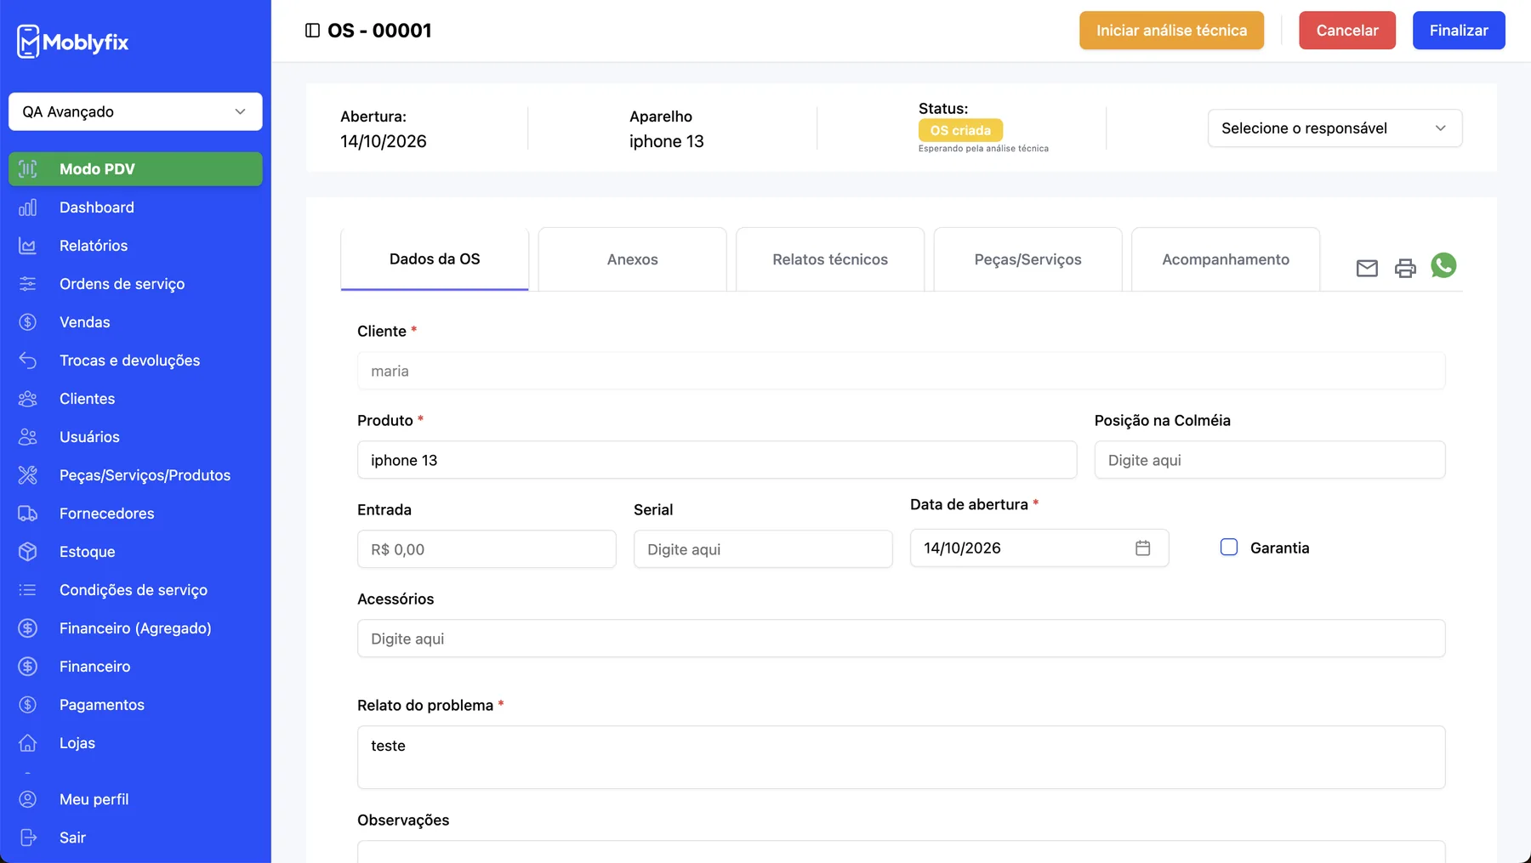Click the Lojas house icon

(28, 743)
